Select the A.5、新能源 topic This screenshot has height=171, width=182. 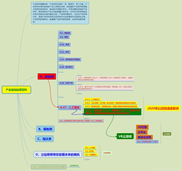pyautogui.click(x=65, y=33)
